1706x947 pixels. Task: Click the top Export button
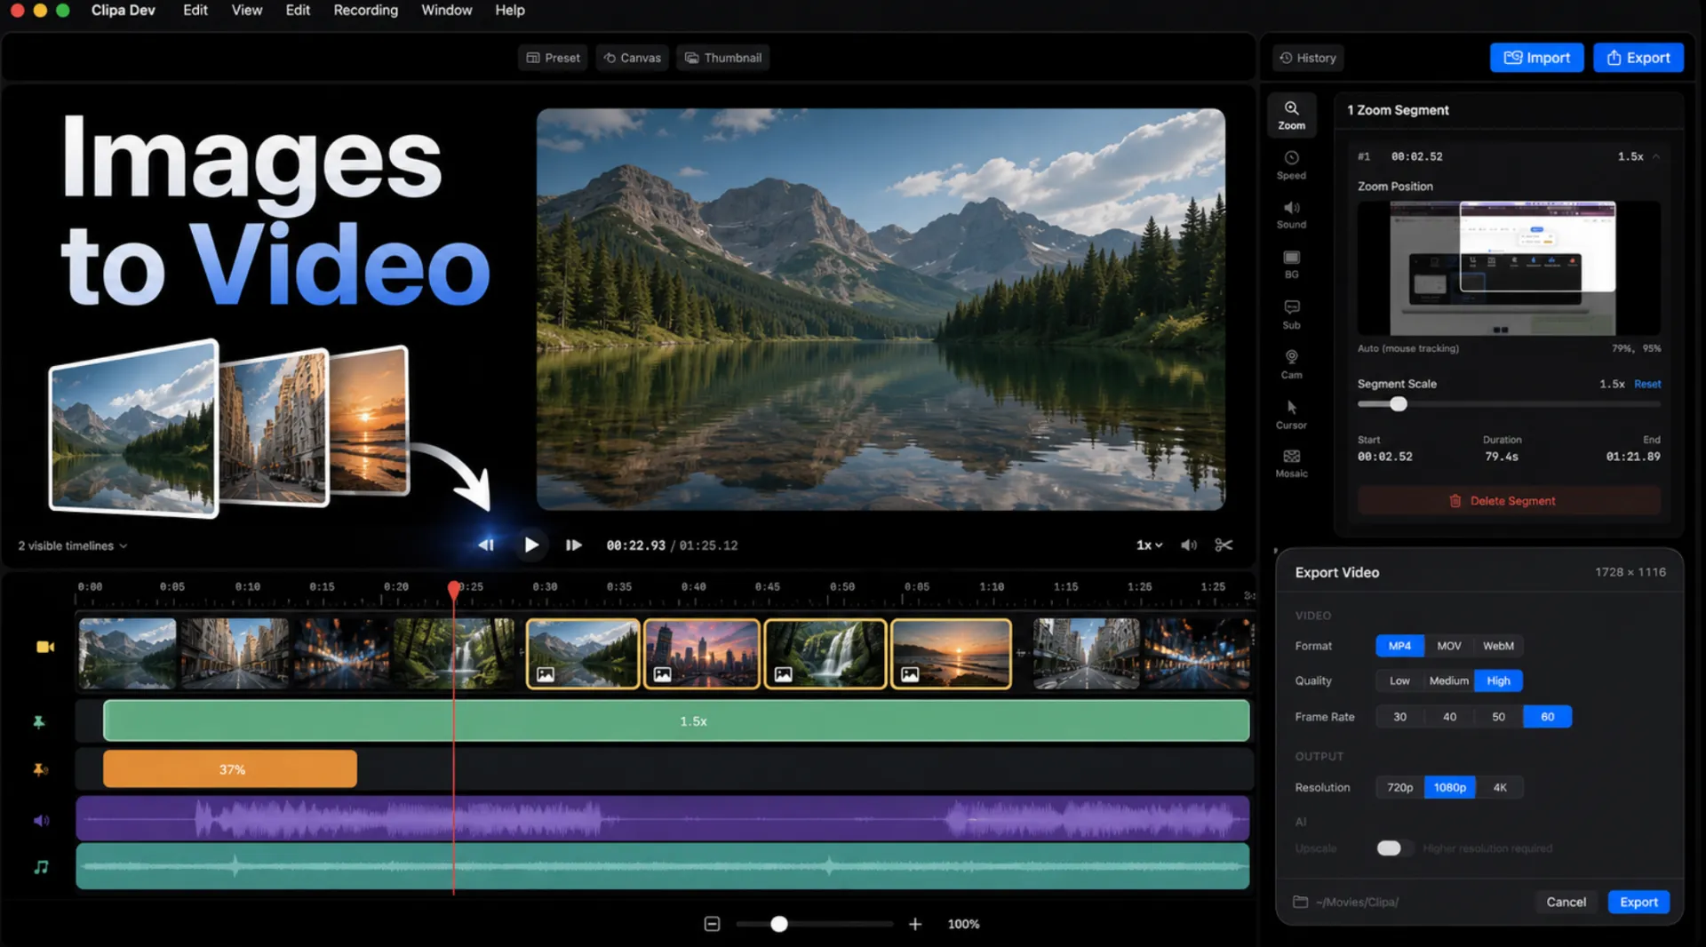point(1638,58)
